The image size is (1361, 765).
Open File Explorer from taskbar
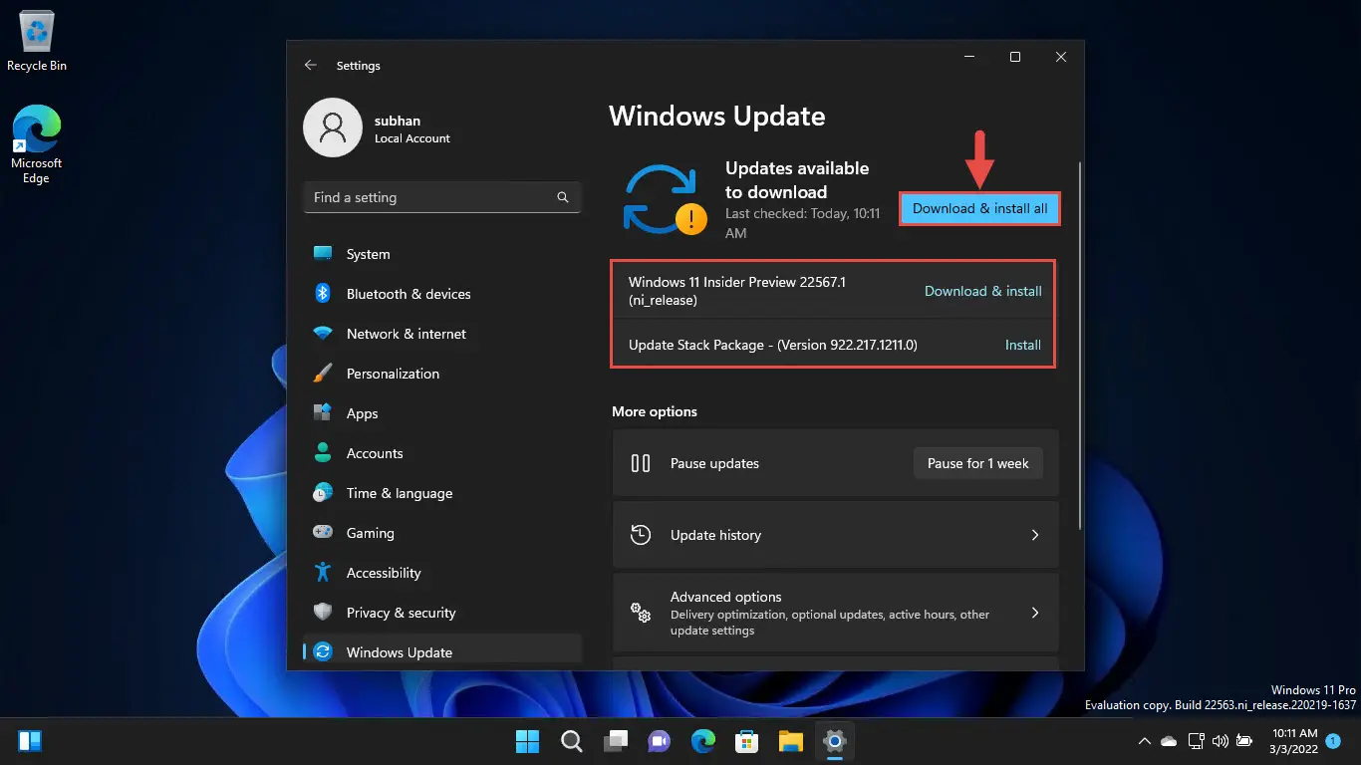791,741
